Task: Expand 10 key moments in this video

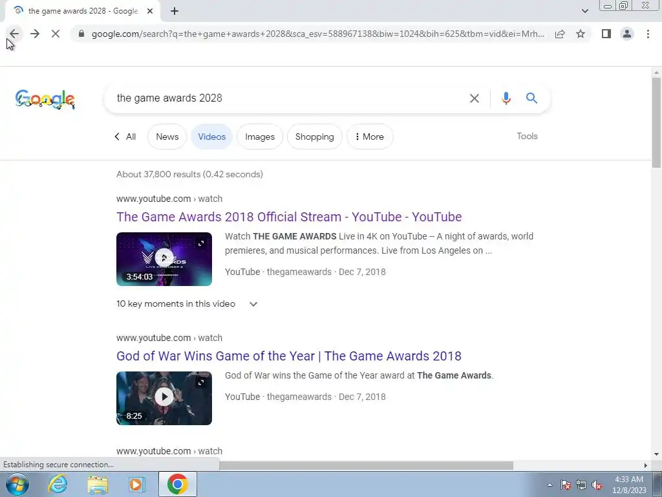Action: tap(187, 304)
